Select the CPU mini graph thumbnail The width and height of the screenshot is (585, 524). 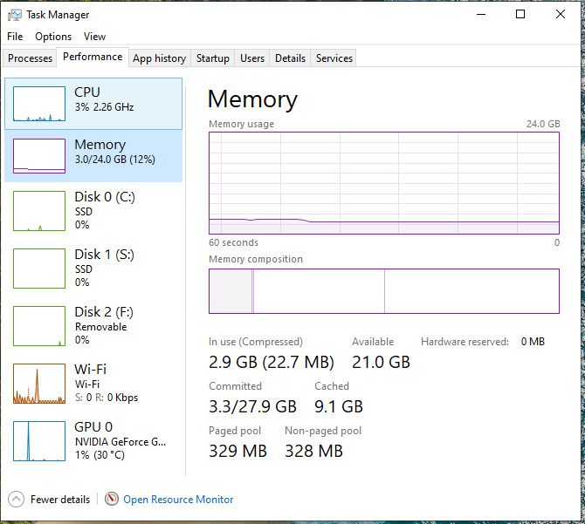tap(39, 104)
